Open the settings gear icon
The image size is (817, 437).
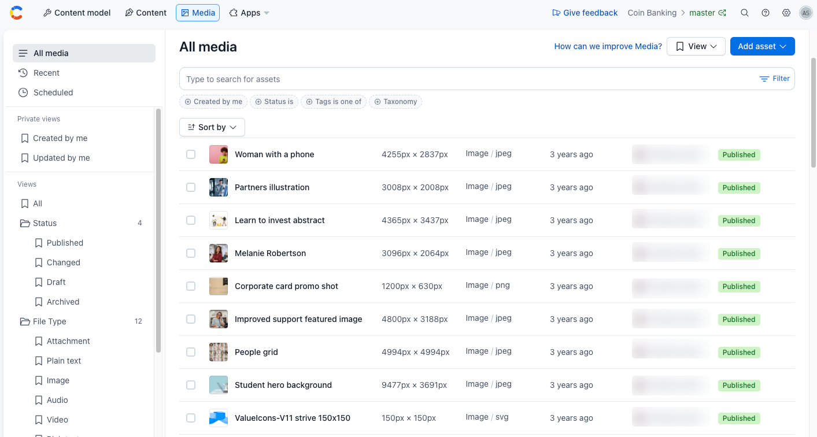tap(786, 13)
